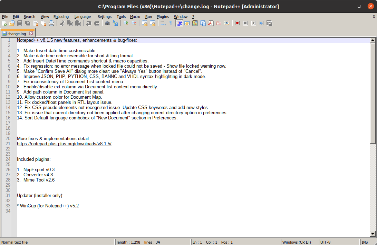
Task: Click the vertical scrollbar up arrow
Action: tap(373, 40)
